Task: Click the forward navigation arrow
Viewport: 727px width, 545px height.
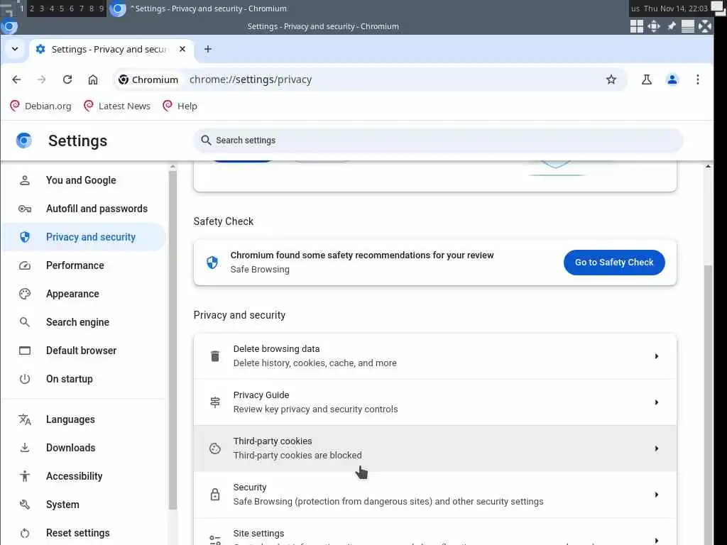Action: [42, 79]
